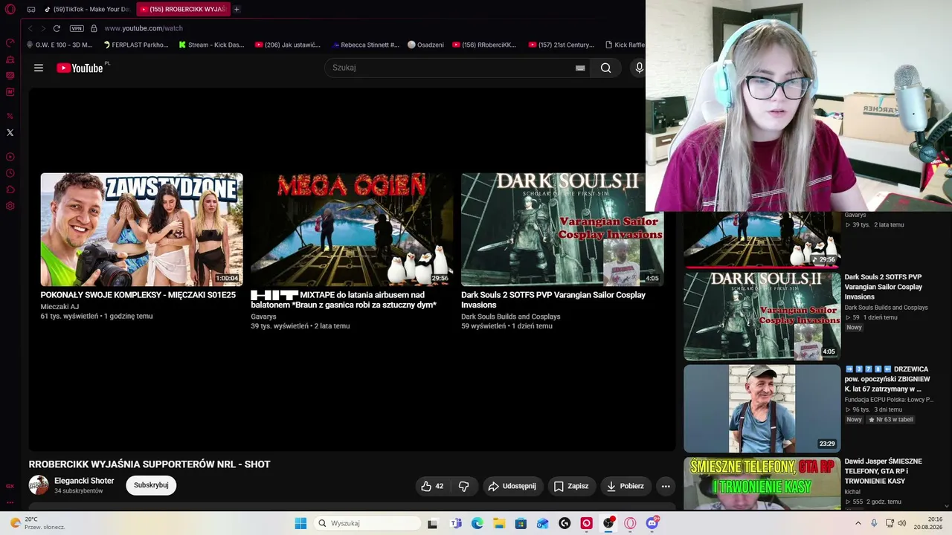The image size is (952, 535).
Task: Open Microsoft Teams from taskbar
Action: [x=456, y=523]
